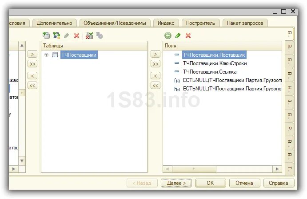The height and width of the screenshot is (199, 307).
Task: Click the add-table icon in the Таблицы toolbar
Action: [46, 35]
